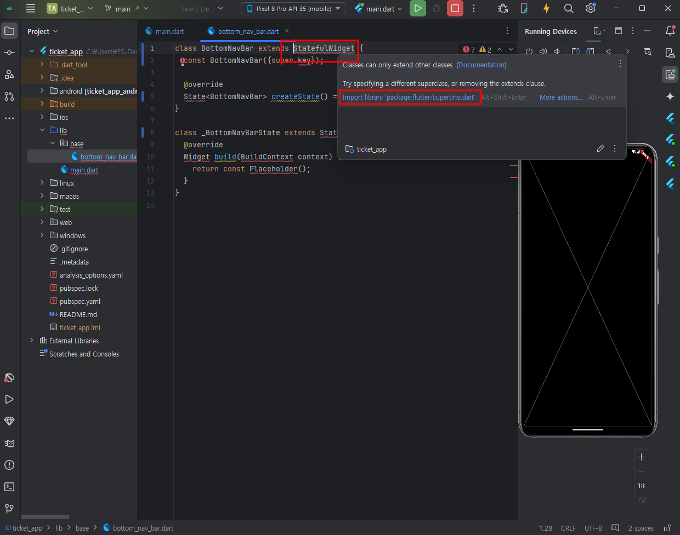Rotate emulator right icon

coord(590,51)
